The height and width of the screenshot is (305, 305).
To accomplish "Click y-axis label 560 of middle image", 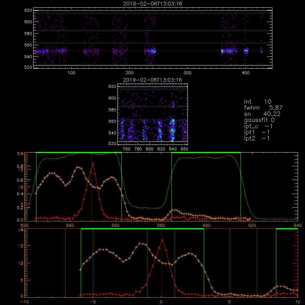I will tap(113, 121).
